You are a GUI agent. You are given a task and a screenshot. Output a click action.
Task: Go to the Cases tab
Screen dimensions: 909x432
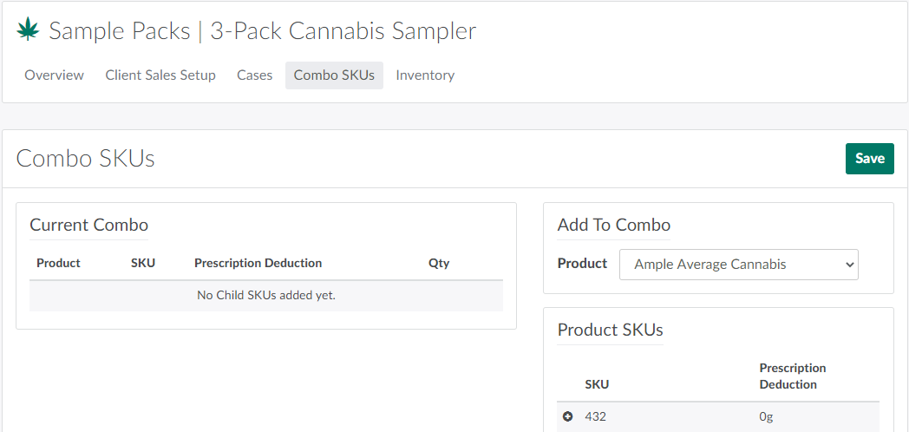click(x=255, y=75)
